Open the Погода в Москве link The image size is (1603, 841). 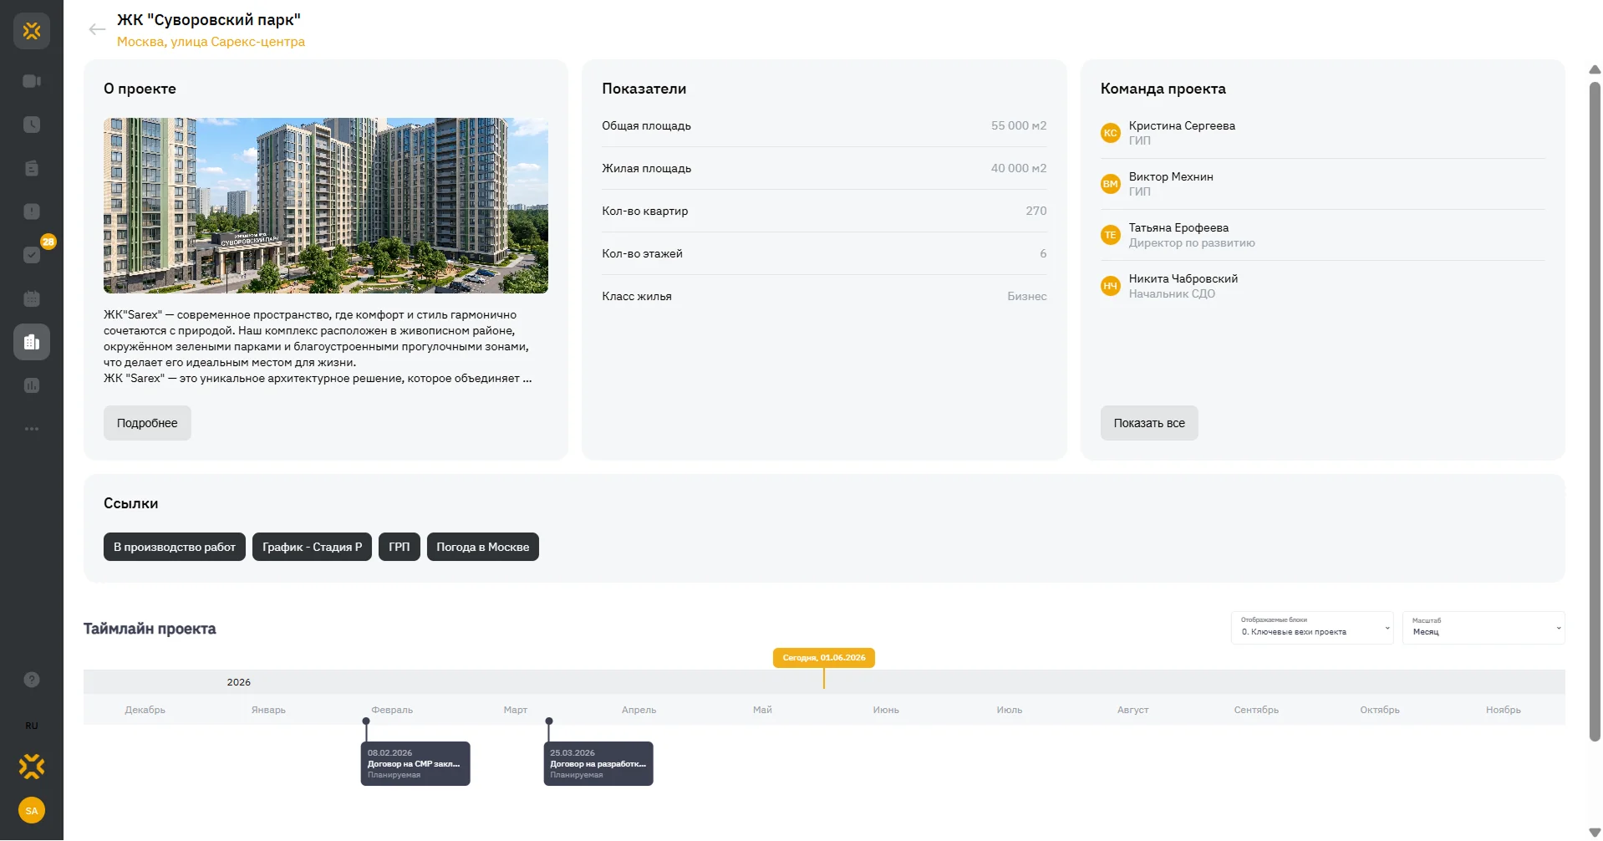point(483,547)
